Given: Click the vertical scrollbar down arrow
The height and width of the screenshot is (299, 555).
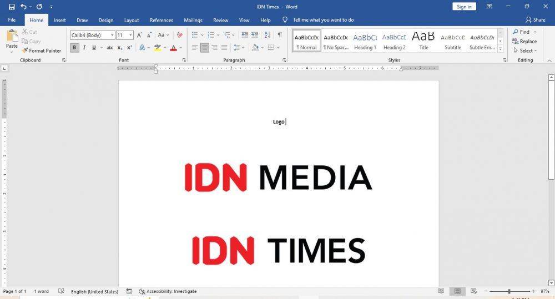Looking at the screenshot, I should tap(551, 283).
